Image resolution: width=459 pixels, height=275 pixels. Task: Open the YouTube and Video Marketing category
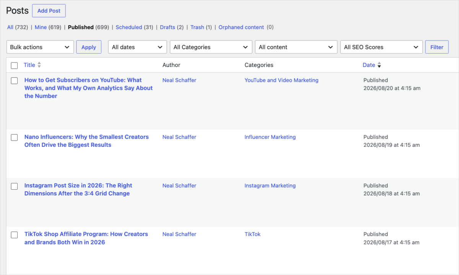coord(282,80)
